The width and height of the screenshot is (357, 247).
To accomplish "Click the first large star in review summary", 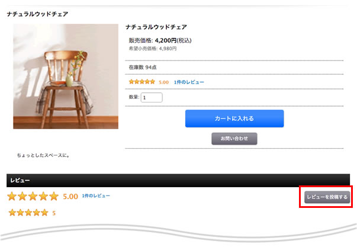I will tap(12, 196).
